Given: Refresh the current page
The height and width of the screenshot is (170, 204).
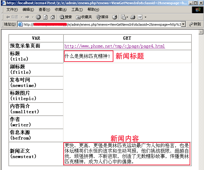Looking at the screenshot, I should 45,17.
